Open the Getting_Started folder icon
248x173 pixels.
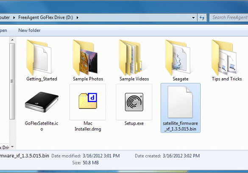[x=39, y=57]
